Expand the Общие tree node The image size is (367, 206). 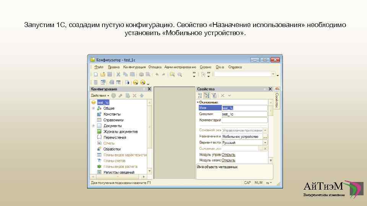tap(93, 108)
